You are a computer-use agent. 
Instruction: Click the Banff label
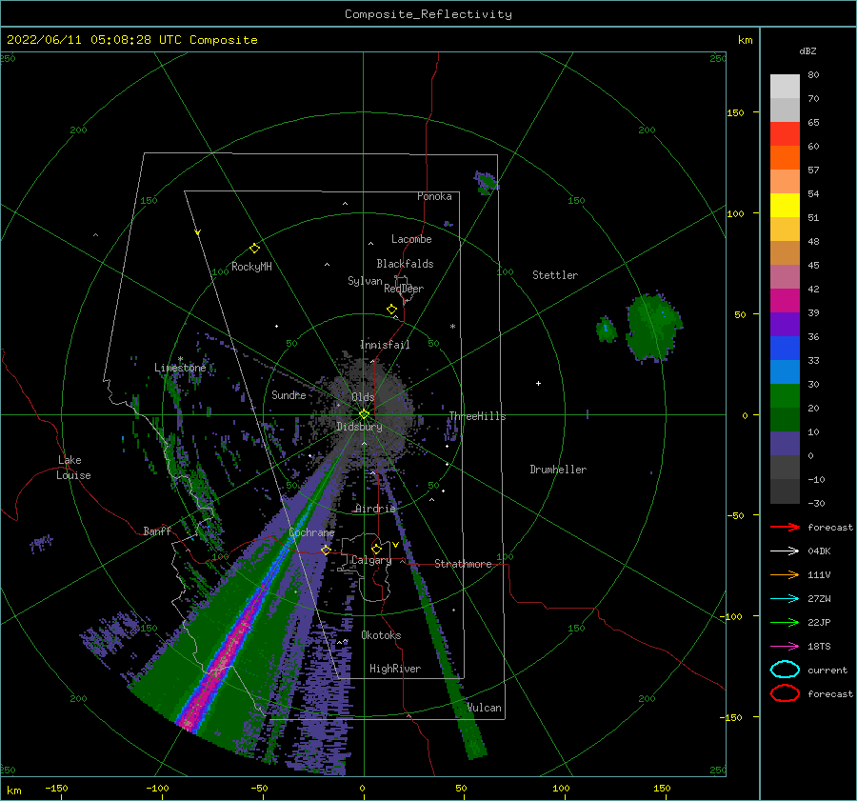(157, 531)
